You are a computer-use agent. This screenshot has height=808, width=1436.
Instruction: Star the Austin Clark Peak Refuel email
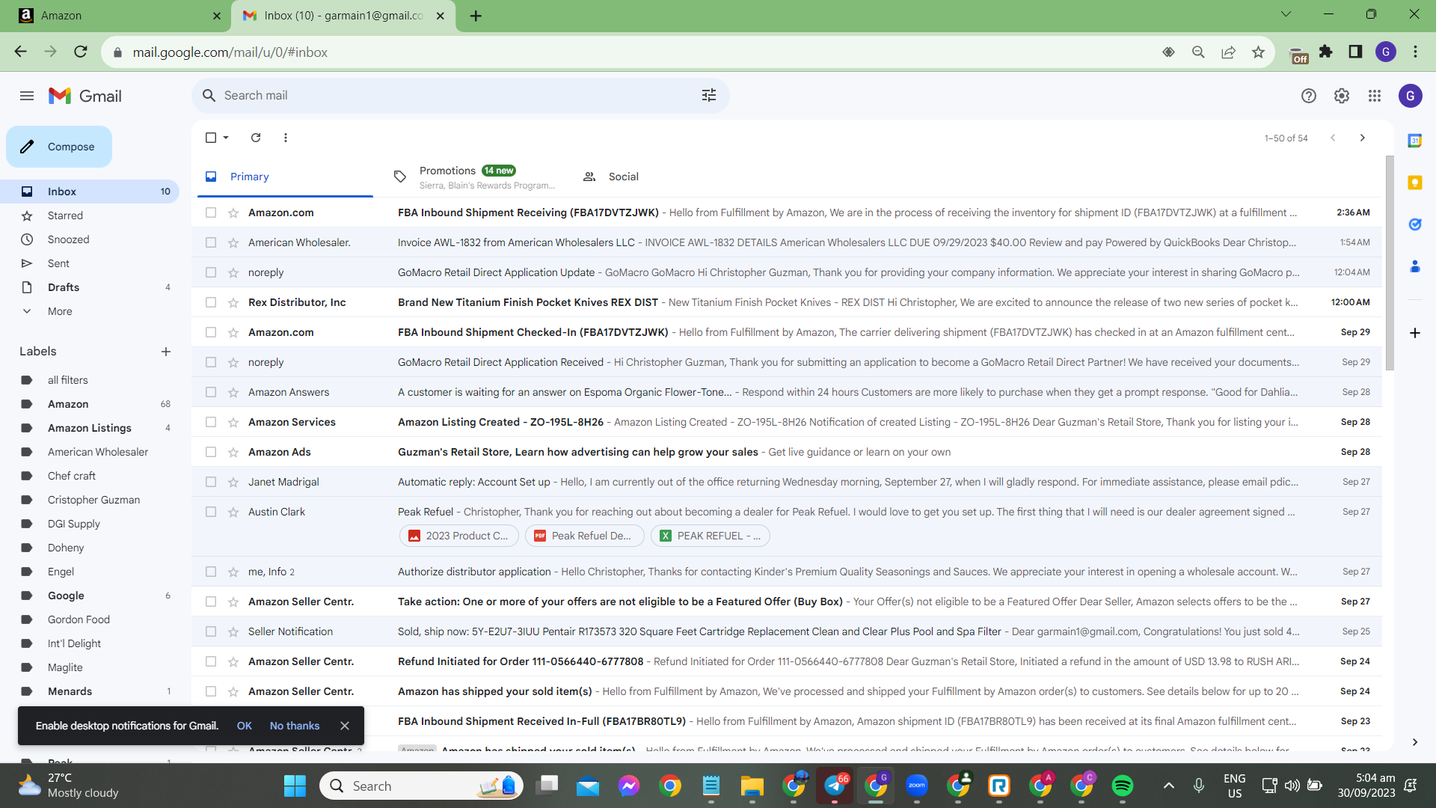233,512
